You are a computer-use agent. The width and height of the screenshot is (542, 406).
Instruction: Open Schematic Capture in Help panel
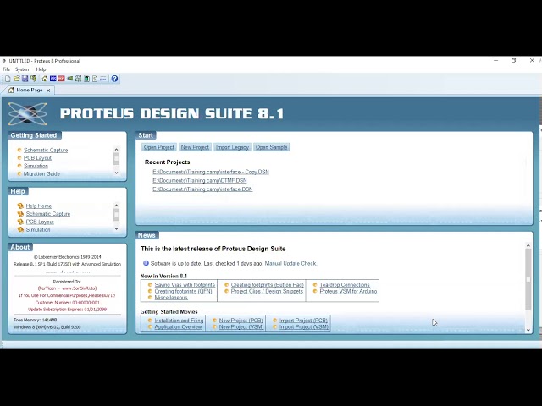[48, 214]
